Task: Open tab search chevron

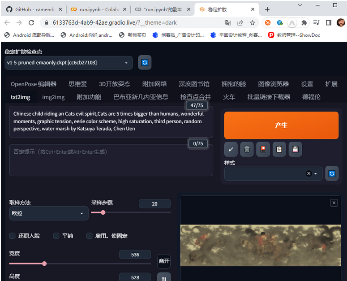Action: point(300,5)
